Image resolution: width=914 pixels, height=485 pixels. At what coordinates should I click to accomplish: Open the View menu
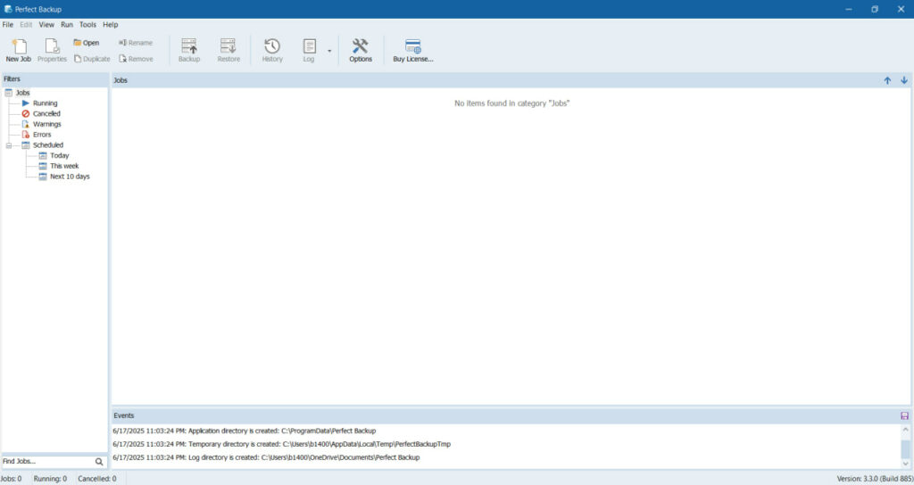46,24
